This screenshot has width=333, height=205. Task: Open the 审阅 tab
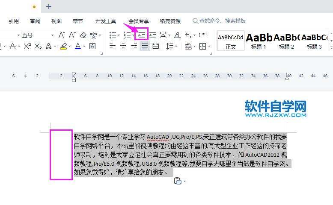[35, 21]
